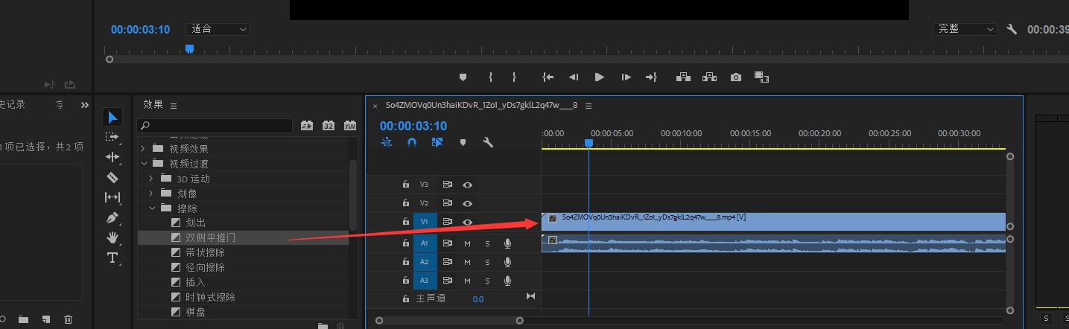Toggle timeline Snap magnet icon

pos(411,142)
